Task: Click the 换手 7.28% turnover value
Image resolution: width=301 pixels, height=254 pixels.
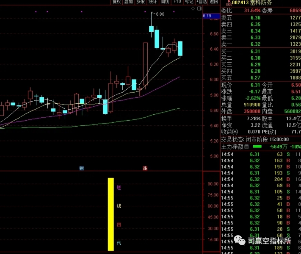Action: (x=254, y=119)
